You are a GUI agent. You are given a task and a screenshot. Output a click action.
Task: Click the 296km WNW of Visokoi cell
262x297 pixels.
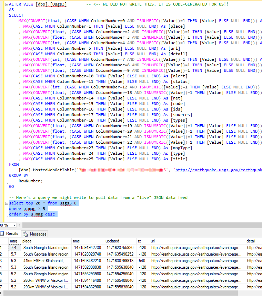46,287
